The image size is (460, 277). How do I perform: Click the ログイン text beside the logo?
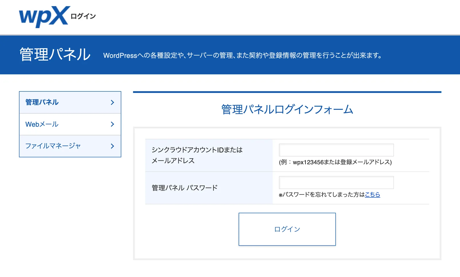coord(83,16)
